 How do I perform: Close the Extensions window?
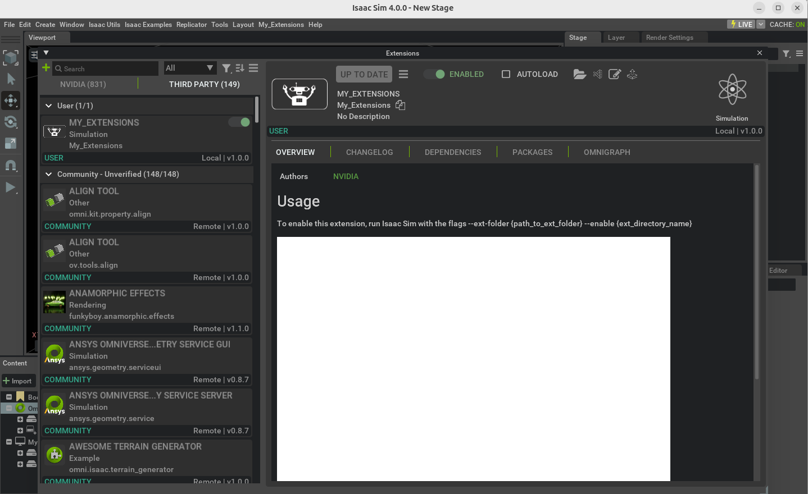tap(760, 53)
